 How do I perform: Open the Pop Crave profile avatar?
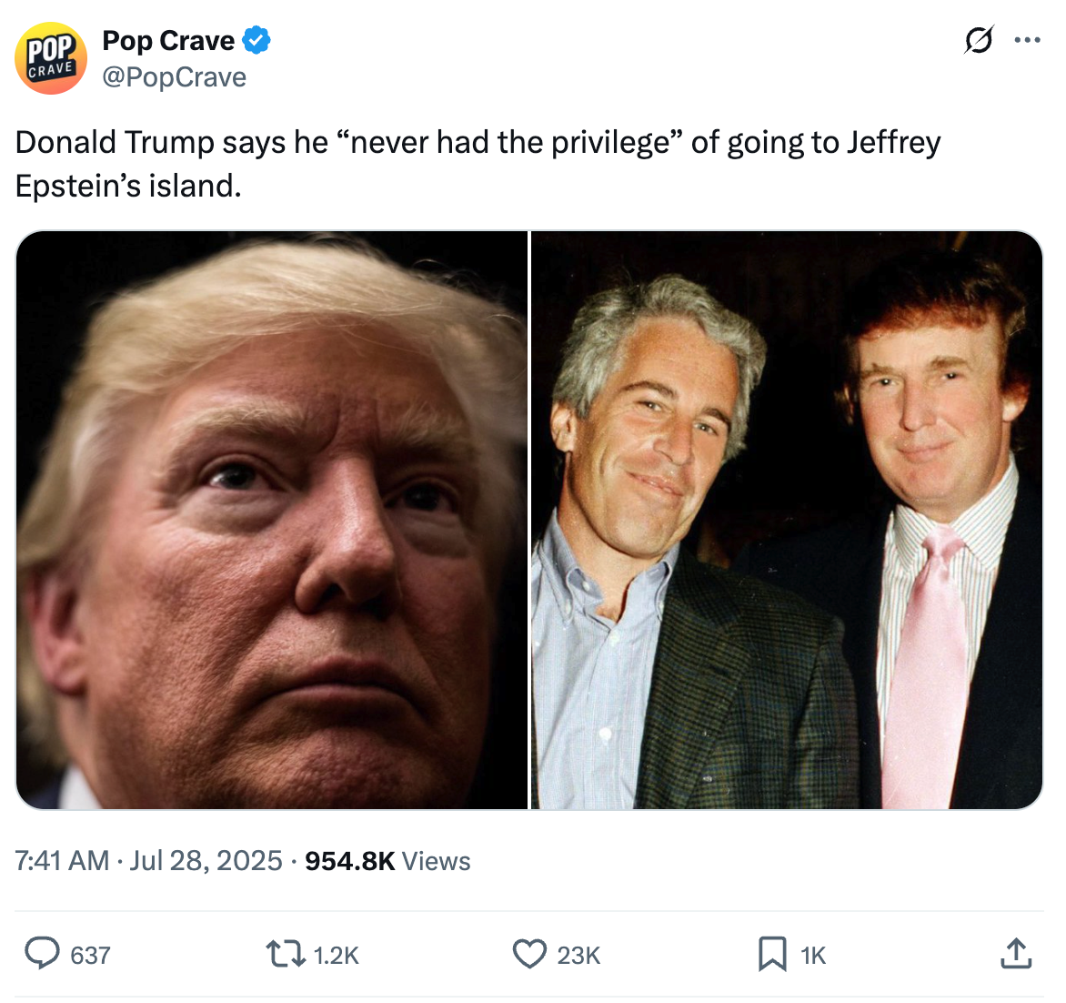pyautogui.click(x=51, y=58)
